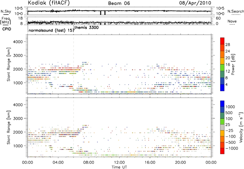Image resolution: width=244 pixels, height=169 pixels.
Task: Select the "Beam 06" heading
Action: (119, 3)
